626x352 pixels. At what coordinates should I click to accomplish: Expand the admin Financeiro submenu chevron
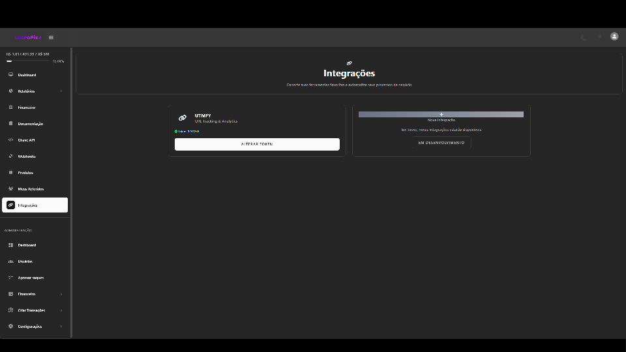tap(61, 294)
